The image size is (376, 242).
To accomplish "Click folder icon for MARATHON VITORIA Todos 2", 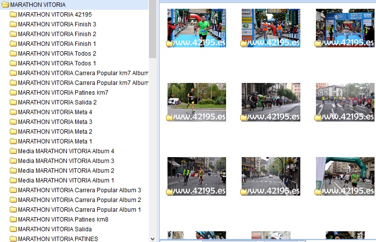I will (x=13, y=54).
